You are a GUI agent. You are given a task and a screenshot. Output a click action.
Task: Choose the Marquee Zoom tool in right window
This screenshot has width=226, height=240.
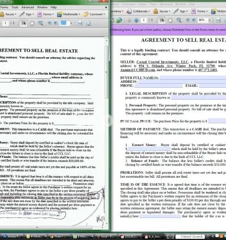coord(179,20)
